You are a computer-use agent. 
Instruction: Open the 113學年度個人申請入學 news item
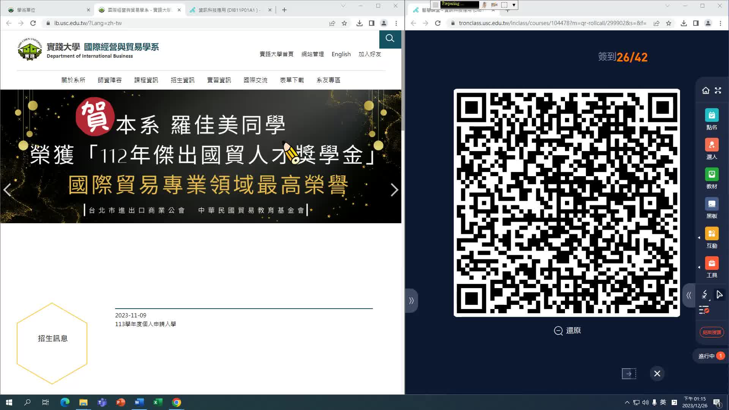[145, 324]
